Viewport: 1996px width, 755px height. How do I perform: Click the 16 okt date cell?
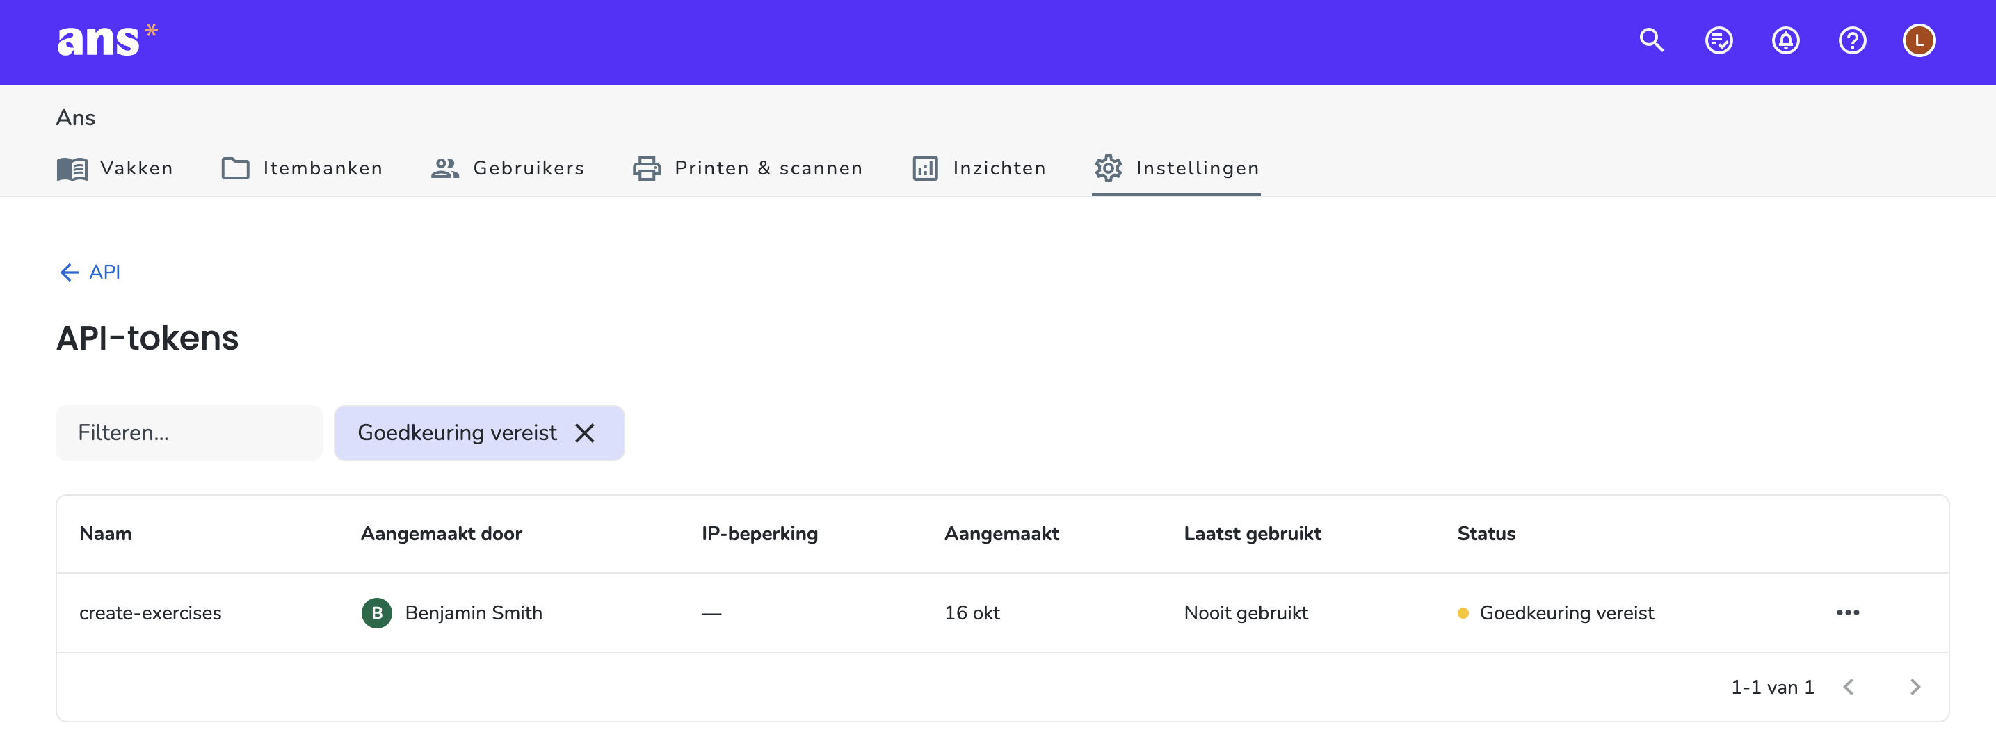[972, 612]
